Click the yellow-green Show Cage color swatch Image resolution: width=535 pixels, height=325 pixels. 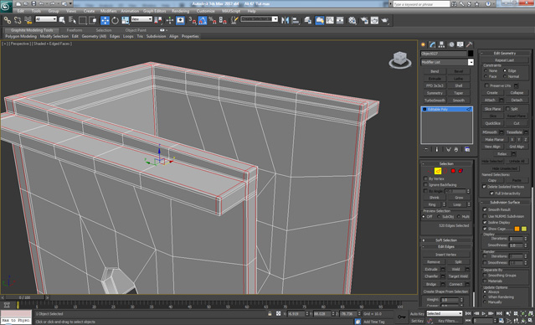[524, 229]
